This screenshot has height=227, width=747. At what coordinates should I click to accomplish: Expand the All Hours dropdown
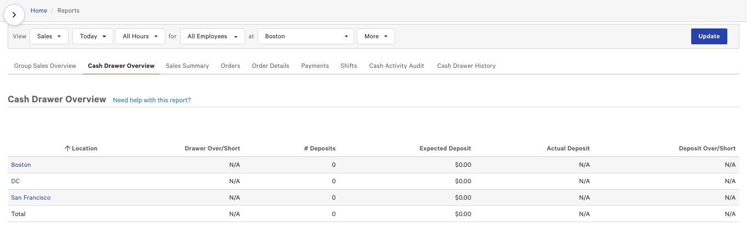click(140, 36)
